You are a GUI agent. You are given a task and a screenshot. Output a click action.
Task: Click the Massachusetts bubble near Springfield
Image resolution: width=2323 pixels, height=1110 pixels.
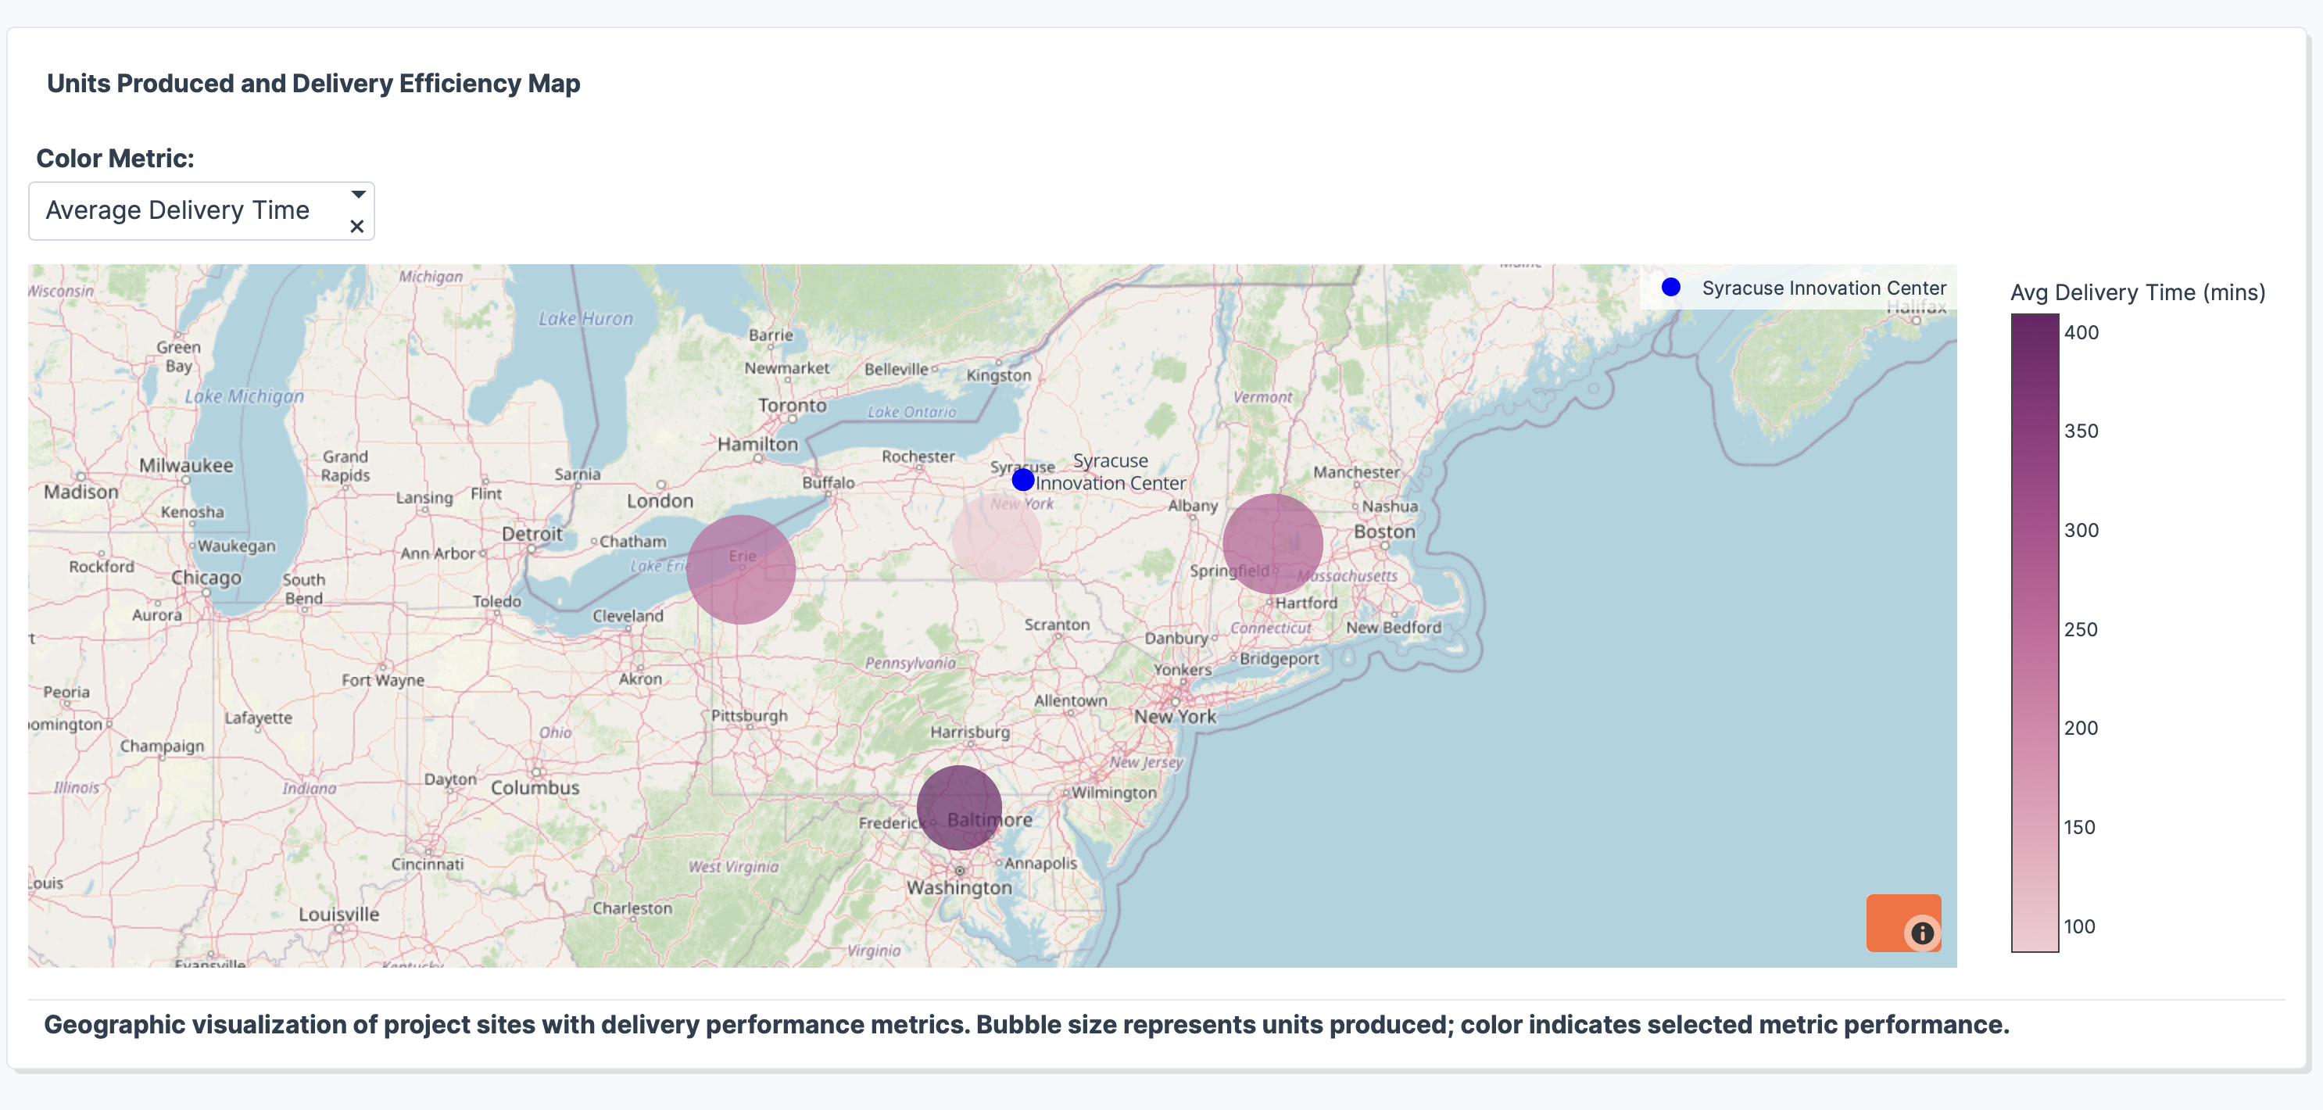(1272, 544)
